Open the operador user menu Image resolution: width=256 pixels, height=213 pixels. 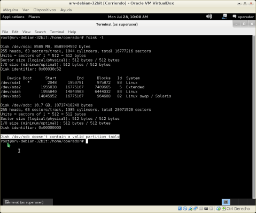(x=243, y=17)
